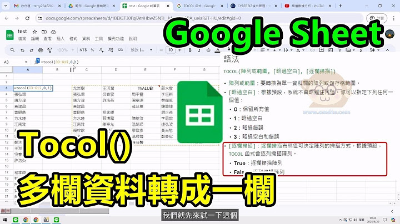Open the text wrapping dropdown
400x224 pixels.
[x=287, y=50]
